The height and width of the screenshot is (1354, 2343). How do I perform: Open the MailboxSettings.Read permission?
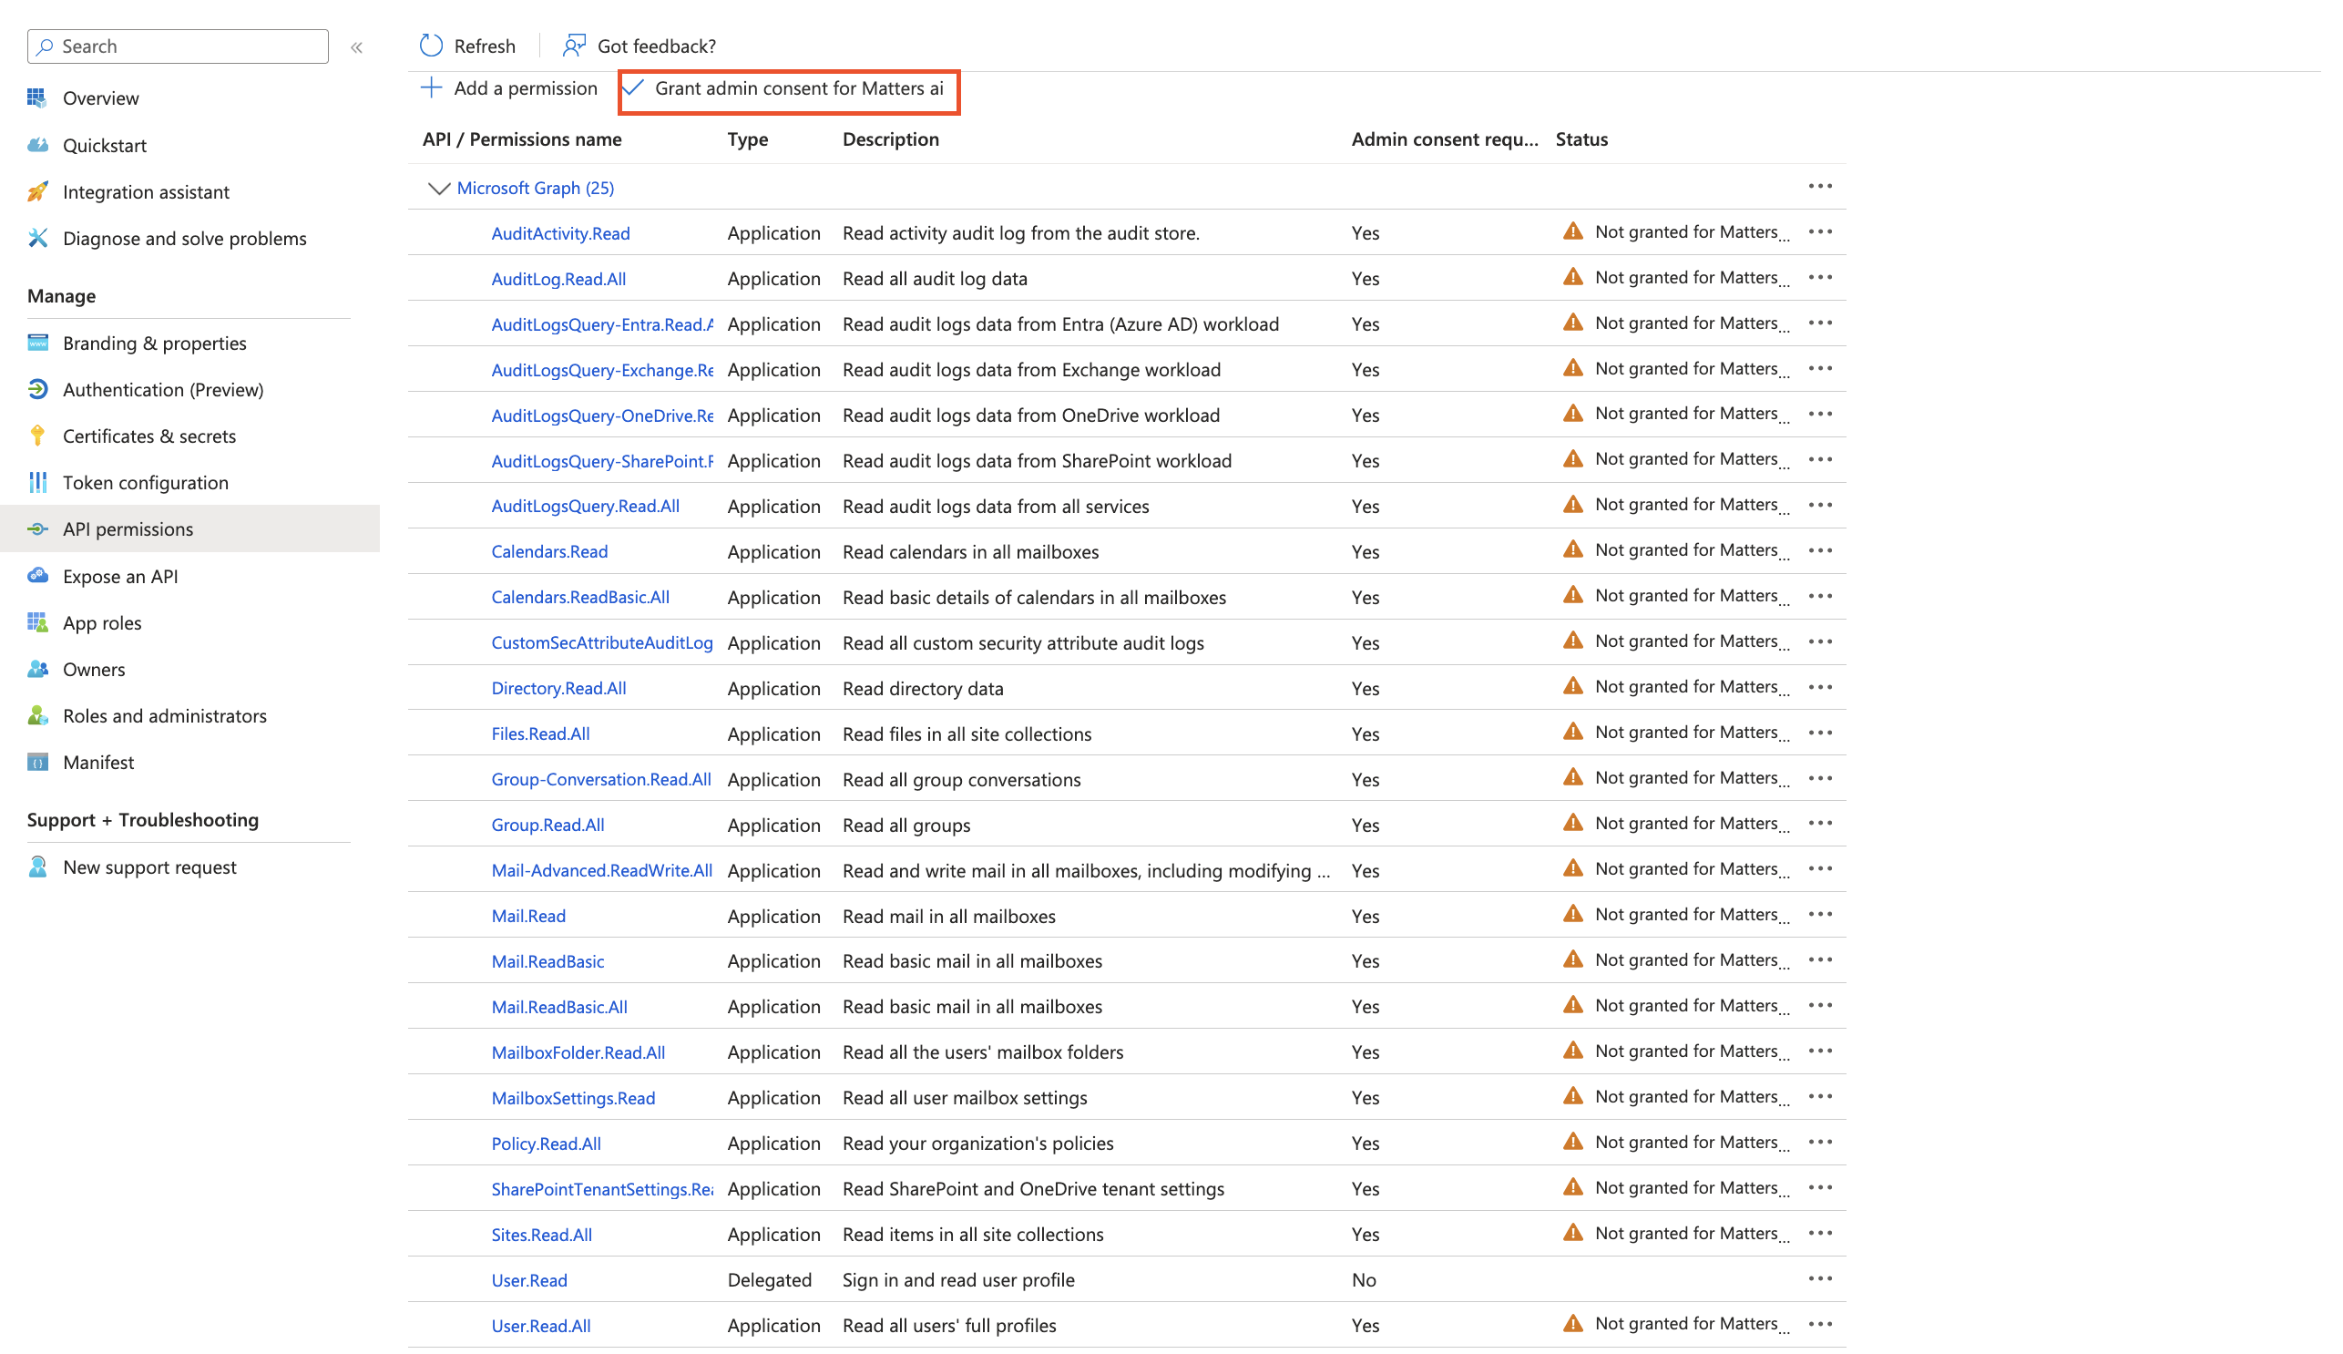click(x=573, y=1098)
